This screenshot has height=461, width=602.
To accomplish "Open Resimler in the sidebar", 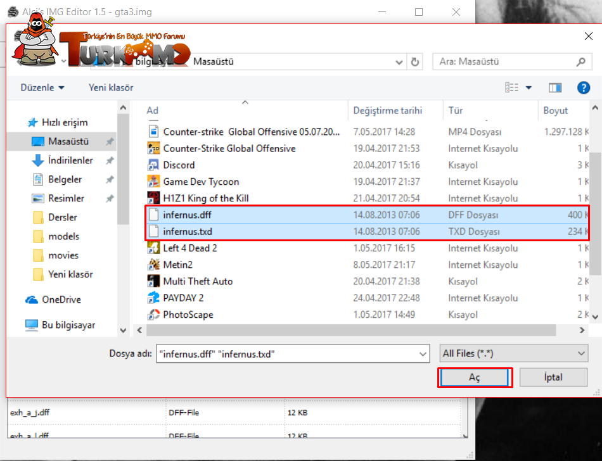I will [66, 198].
